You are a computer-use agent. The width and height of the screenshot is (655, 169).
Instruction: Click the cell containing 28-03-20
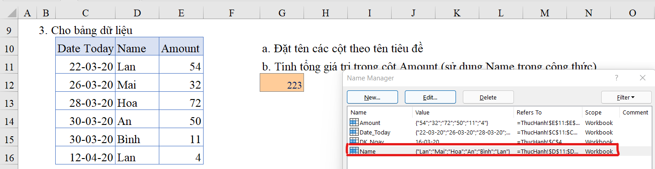[x=85, y=103]
